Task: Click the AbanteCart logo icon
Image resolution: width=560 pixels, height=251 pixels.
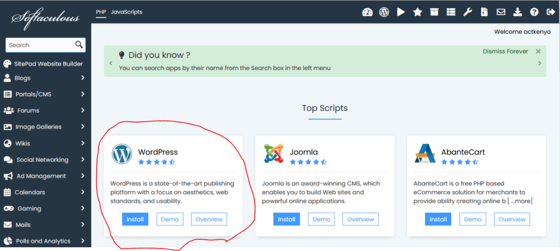Action: pyautogui.click(x=425, y=153)
